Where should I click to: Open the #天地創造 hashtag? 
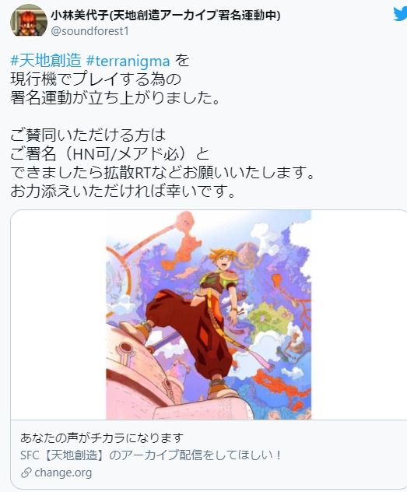[x=46, y=61]
